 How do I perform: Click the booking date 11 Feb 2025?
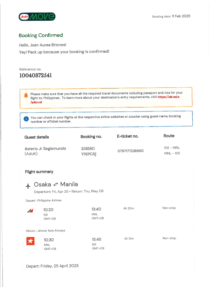click(x=181, y=16)
